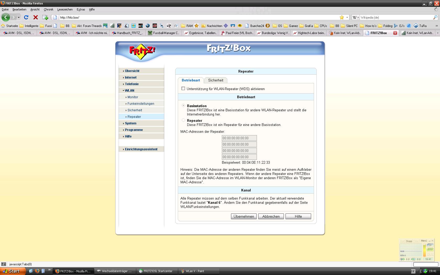Image resolution: width=440 pixels, height=275 pixels.
Task: Open the Startseite home bookmark
Action: pyautogui.click(x=10, y=26)
